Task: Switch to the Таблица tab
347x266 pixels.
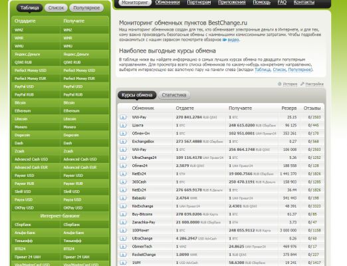Action: coord(29,8)
